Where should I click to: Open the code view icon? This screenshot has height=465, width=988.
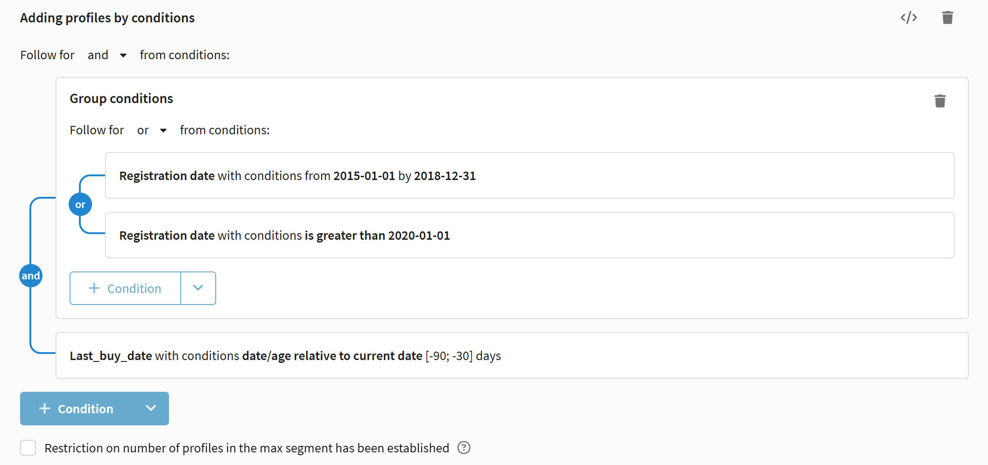[909, 18]
